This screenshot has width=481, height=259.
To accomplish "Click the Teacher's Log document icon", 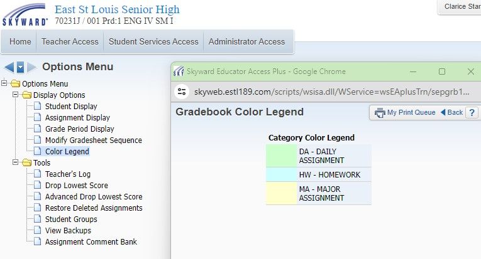I will [x=37, y=174].
